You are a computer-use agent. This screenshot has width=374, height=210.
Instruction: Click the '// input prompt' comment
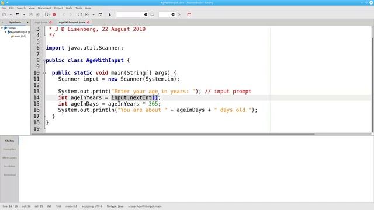coord(228,92)
